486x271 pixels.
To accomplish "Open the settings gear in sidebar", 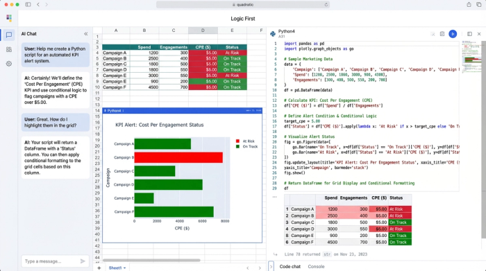I will click(x=8, y=64).
